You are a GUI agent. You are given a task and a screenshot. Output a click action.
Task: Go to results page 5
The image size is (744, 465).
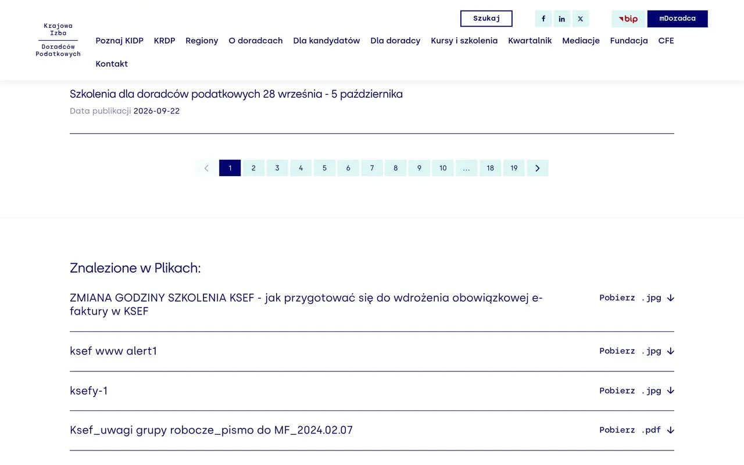tap(324, 168)
